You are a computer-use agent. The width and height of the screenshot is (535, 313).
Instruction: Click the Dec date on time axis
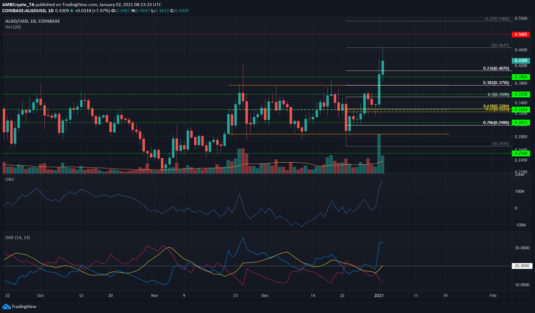pos(265,295)
